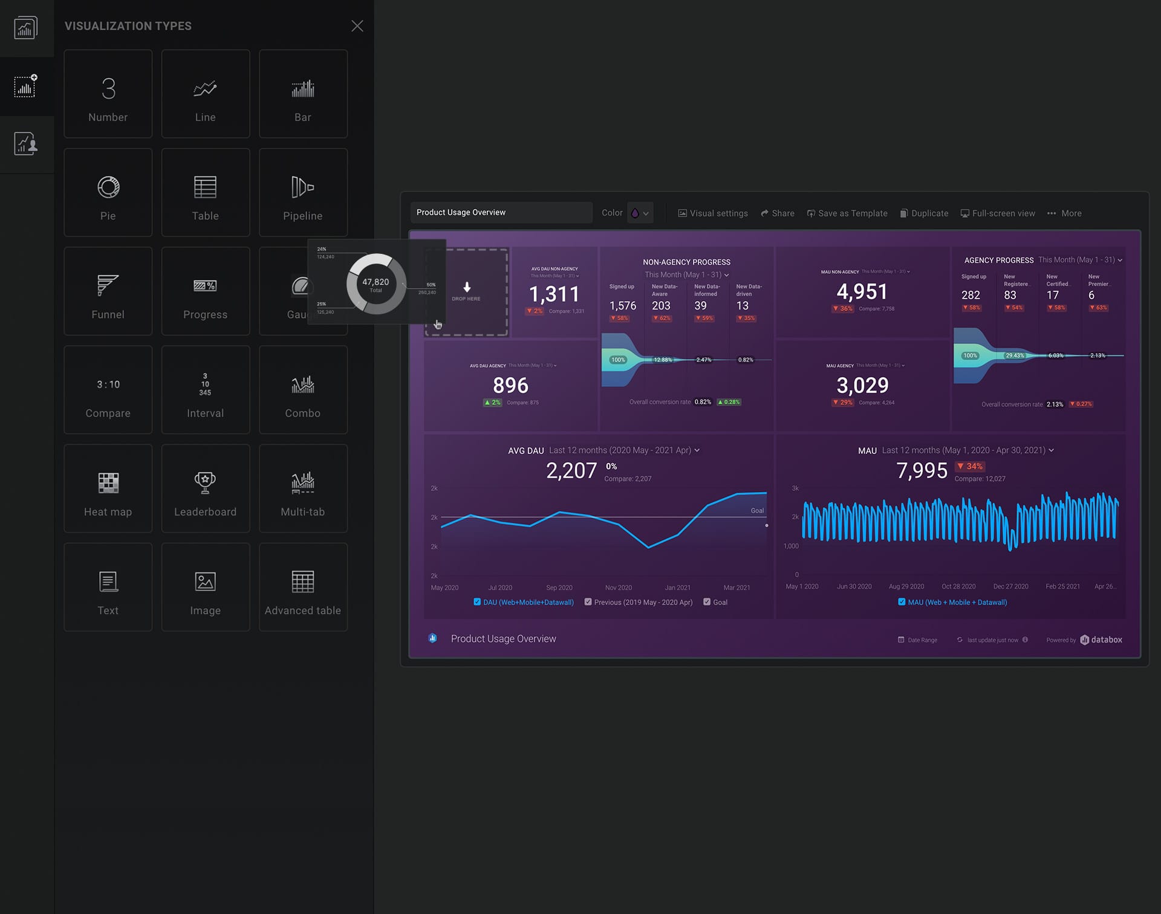Image resolution: width=1161 pixels, height=914 pixels.
Task: Open the add visualization sidebar icon
Action: point(26,86)
